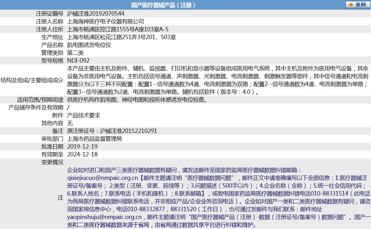Viewport: 371px width, 229px height.
Task: Select remark 原注册证号：沪械注准20152210291
Action: (112, 131)
